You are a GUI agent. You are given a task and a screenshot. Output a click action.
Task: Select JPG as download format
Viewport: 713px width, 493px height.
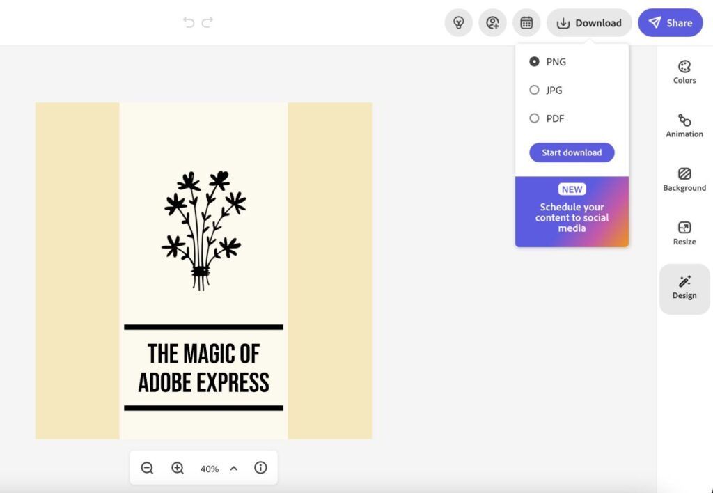click(x=534, y=90)
